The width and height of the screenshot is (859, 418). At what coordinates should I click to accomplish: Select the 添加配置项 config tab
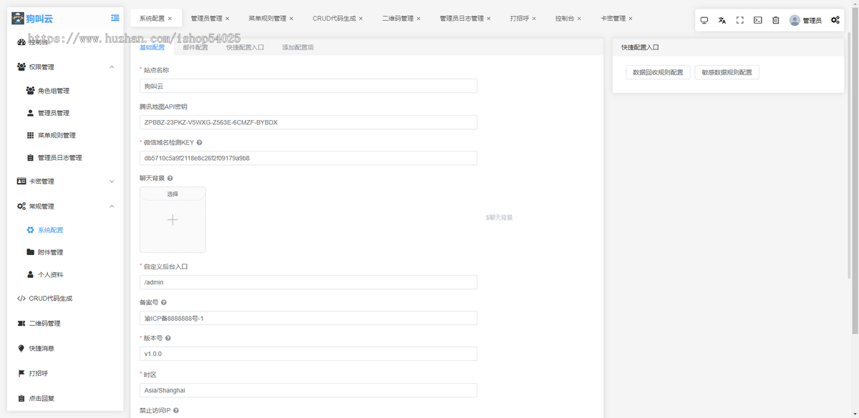coord(298,47)
